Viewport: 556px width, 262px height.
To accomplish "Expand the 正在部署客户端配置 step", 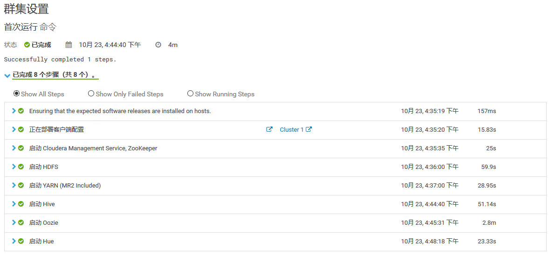I will click(14, 129).
